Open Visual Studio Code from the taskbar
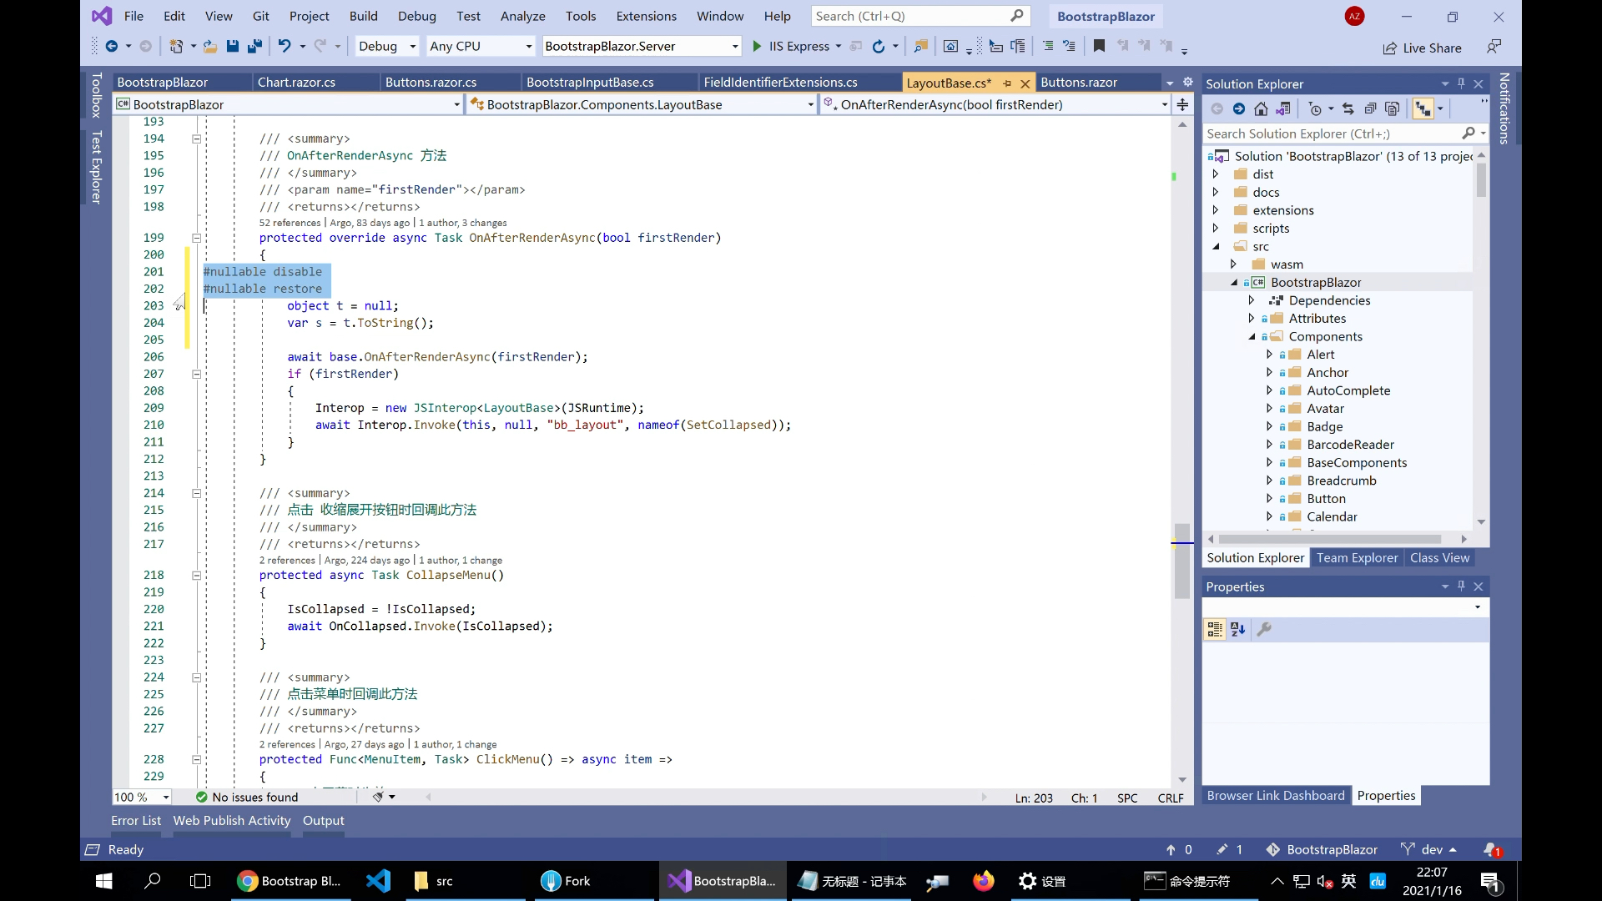 point(378,881)
